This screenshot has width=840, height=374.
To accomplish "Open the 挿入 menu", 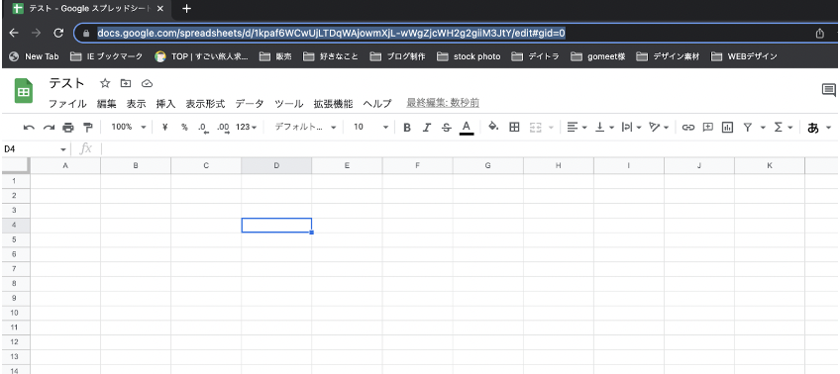I will pyautogui.click(x=165, y=103).
